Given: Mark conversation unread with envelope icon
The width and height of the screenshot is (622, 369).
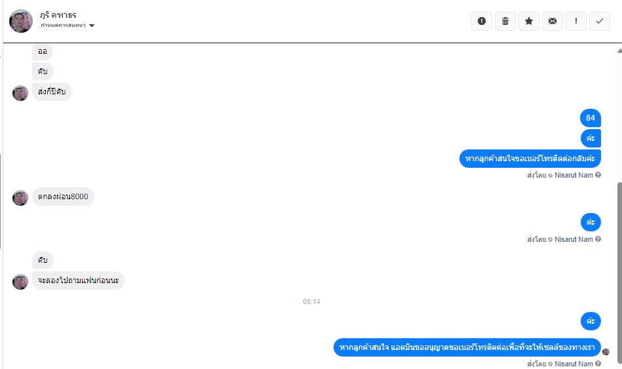Looking at the screenshot, I should pos(552,21).
